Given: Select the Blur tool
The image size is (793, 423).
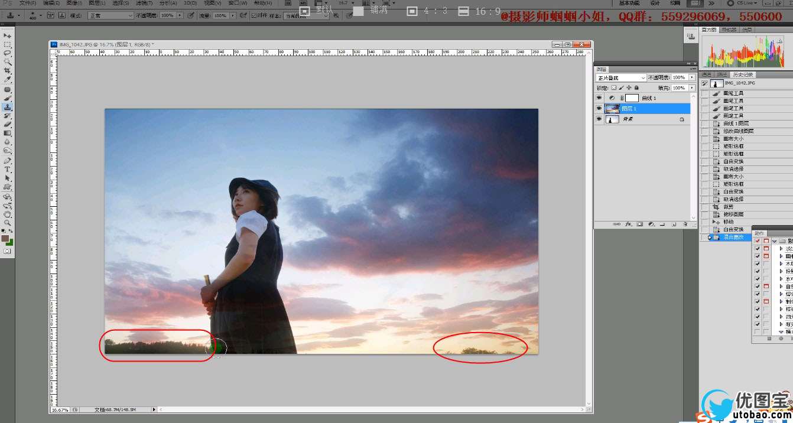Looking at the screenshot, I should tap(8, 142).
